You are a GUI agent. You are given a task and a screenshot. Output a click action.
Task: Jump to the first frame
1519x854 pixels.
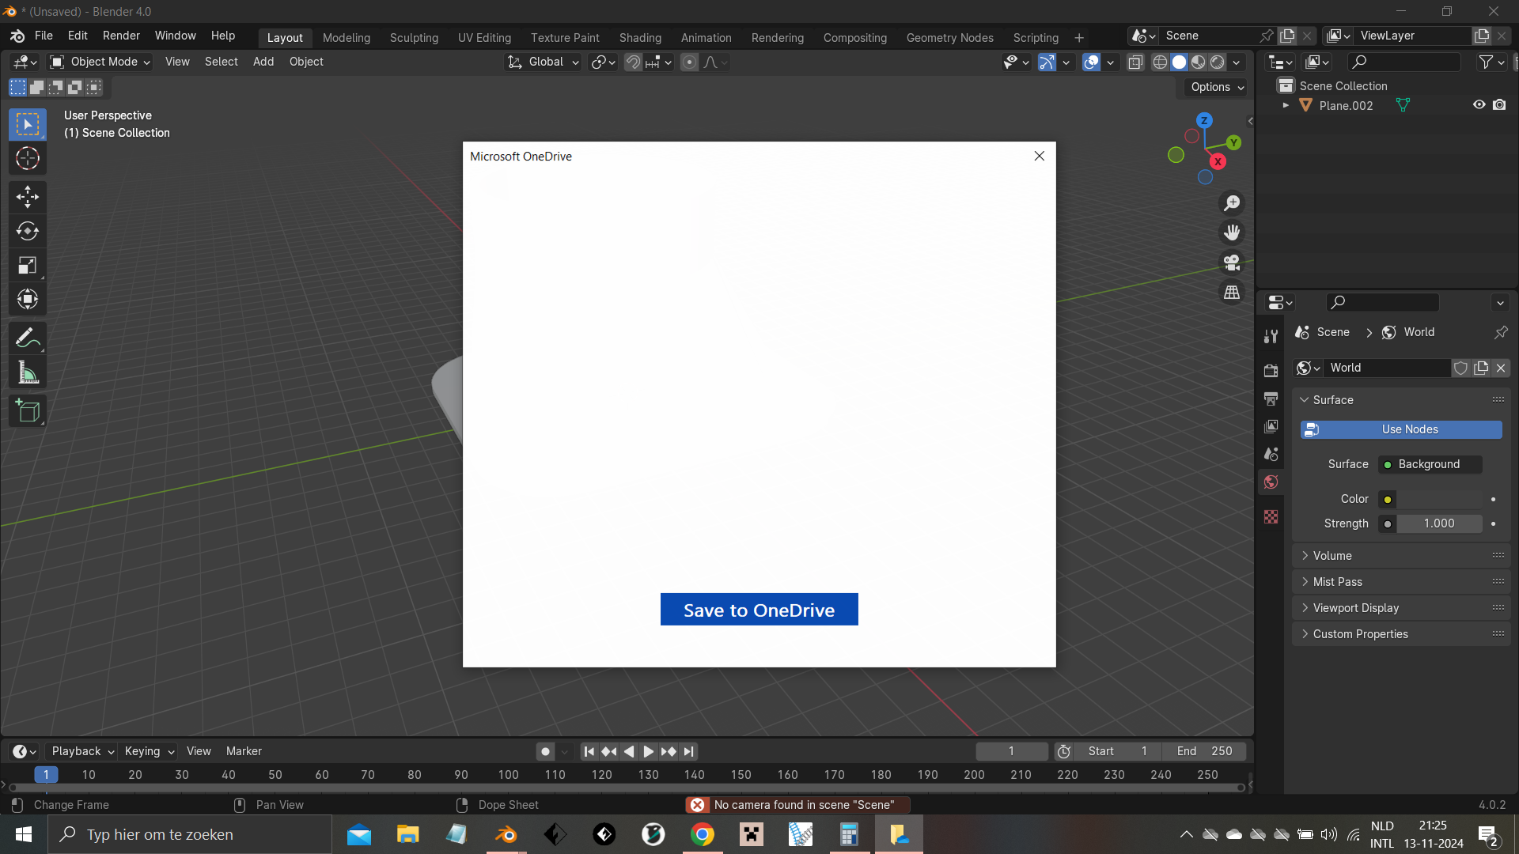pyautogui.click(x=589, y=752)
